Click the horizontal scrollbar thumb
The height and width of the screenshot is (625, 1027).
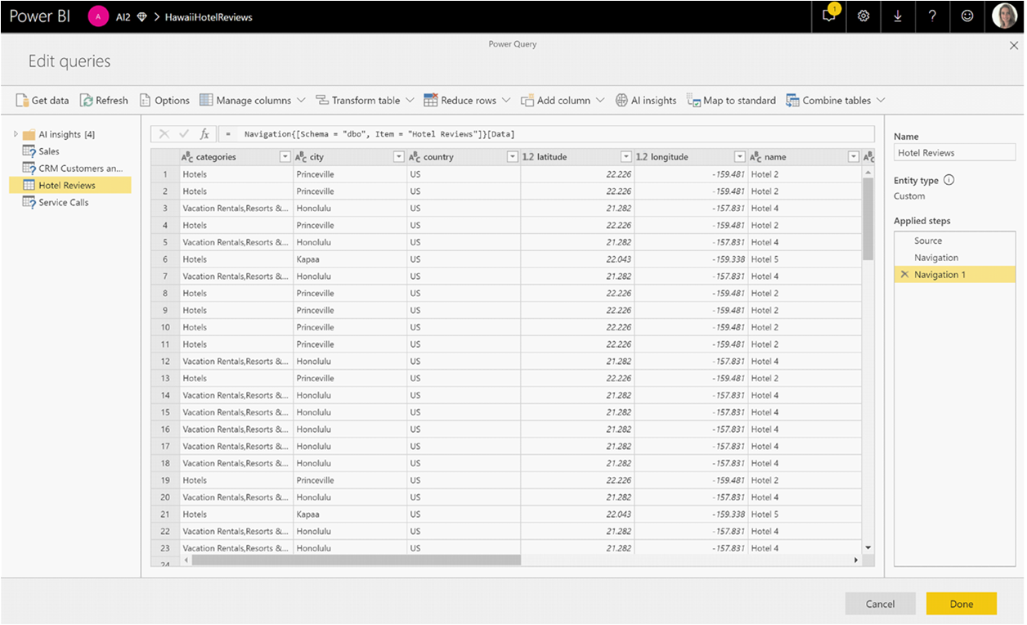(357, 560)
